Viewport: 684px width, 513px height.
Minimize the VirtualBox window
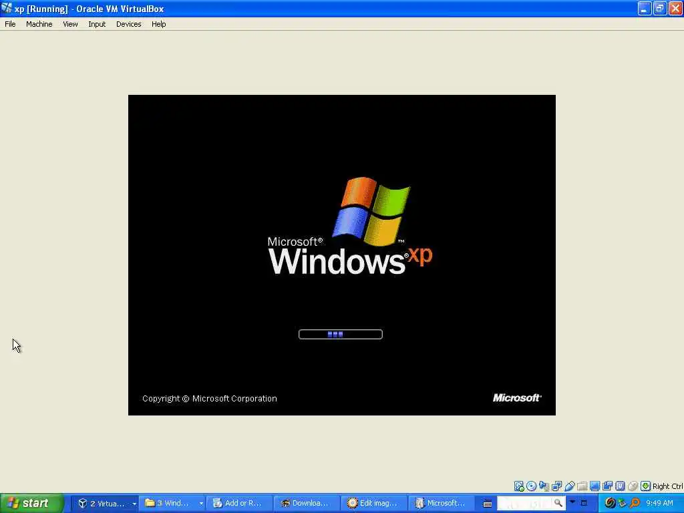click(645, 8)
